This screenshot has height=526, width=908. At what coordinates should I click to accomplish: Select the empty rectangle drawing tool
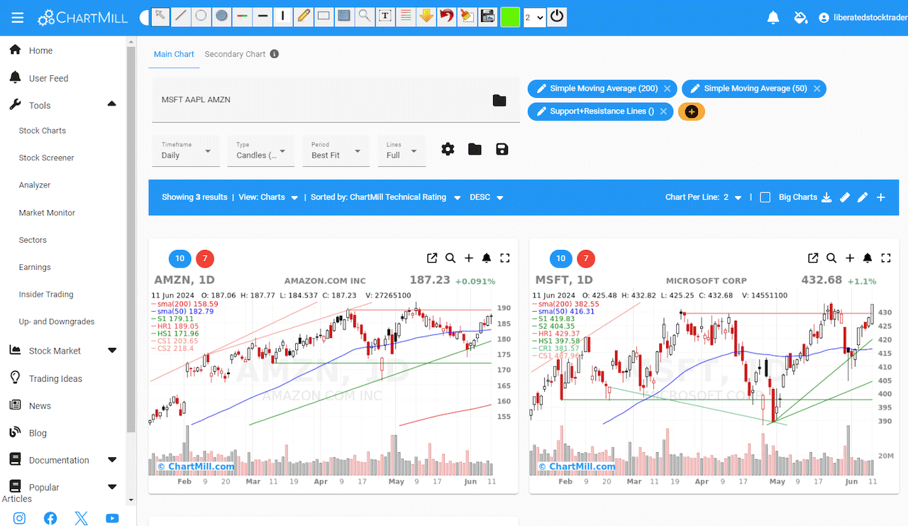[324, 16]
